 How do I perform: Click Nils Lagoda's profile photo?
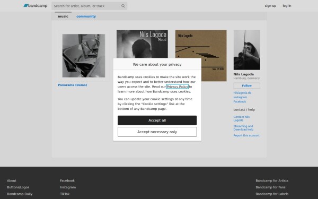pyautogui.click(x=247, y=50)
